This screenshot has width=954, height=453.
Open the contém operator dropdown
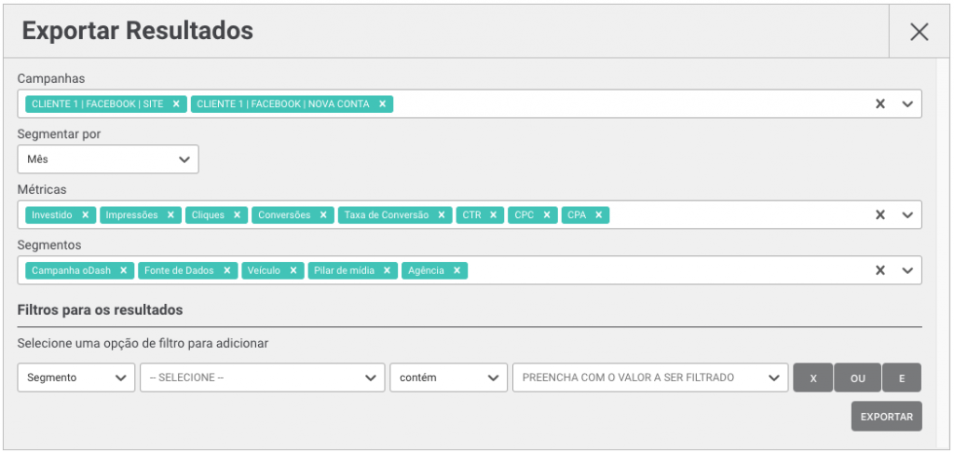[x=448, y=377]
